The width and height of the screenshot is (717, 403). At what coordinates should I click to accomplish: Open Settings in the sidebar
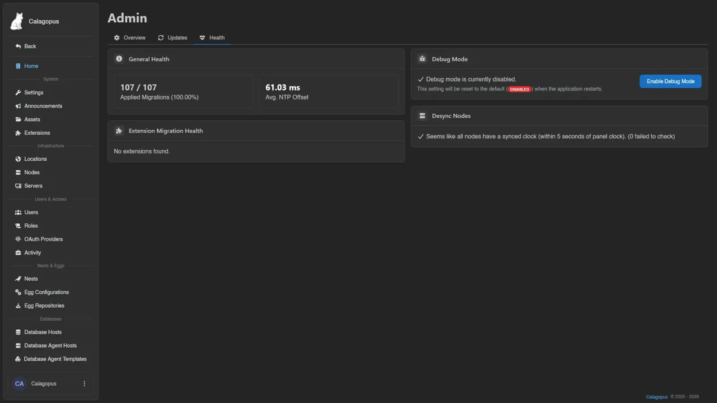(x=51, y=93)
